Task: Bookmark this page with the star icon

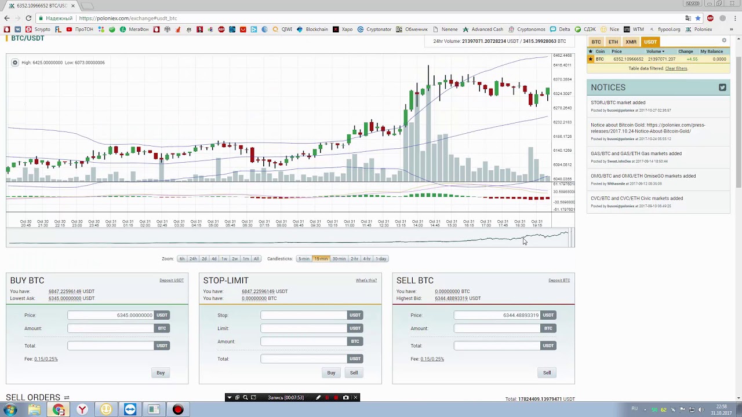Action: tap(698, 18)
